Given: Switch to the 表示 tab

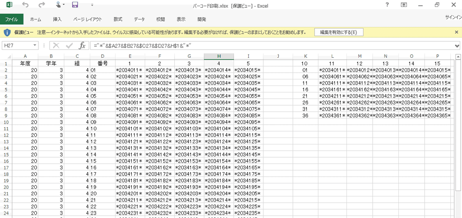Looking at the screenshot, I should click(181, 19).
